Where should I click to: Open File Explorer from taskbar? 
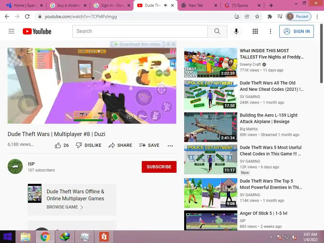click(x=26, y=237)
